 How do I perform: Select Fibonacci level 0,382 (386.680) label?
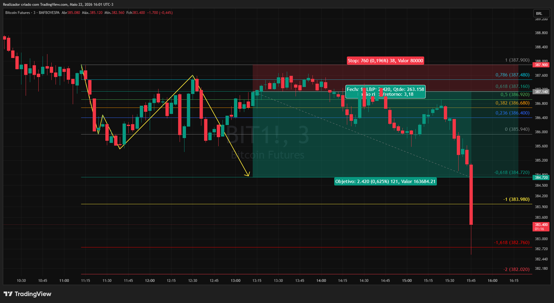click(512, 103)
